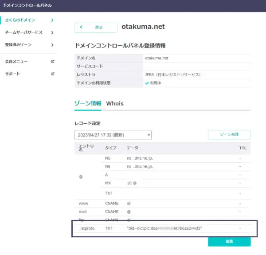Click the ドメインコントロールパネル header title
266x255 pixels.
pyautogui.click(x=27, y=5)
